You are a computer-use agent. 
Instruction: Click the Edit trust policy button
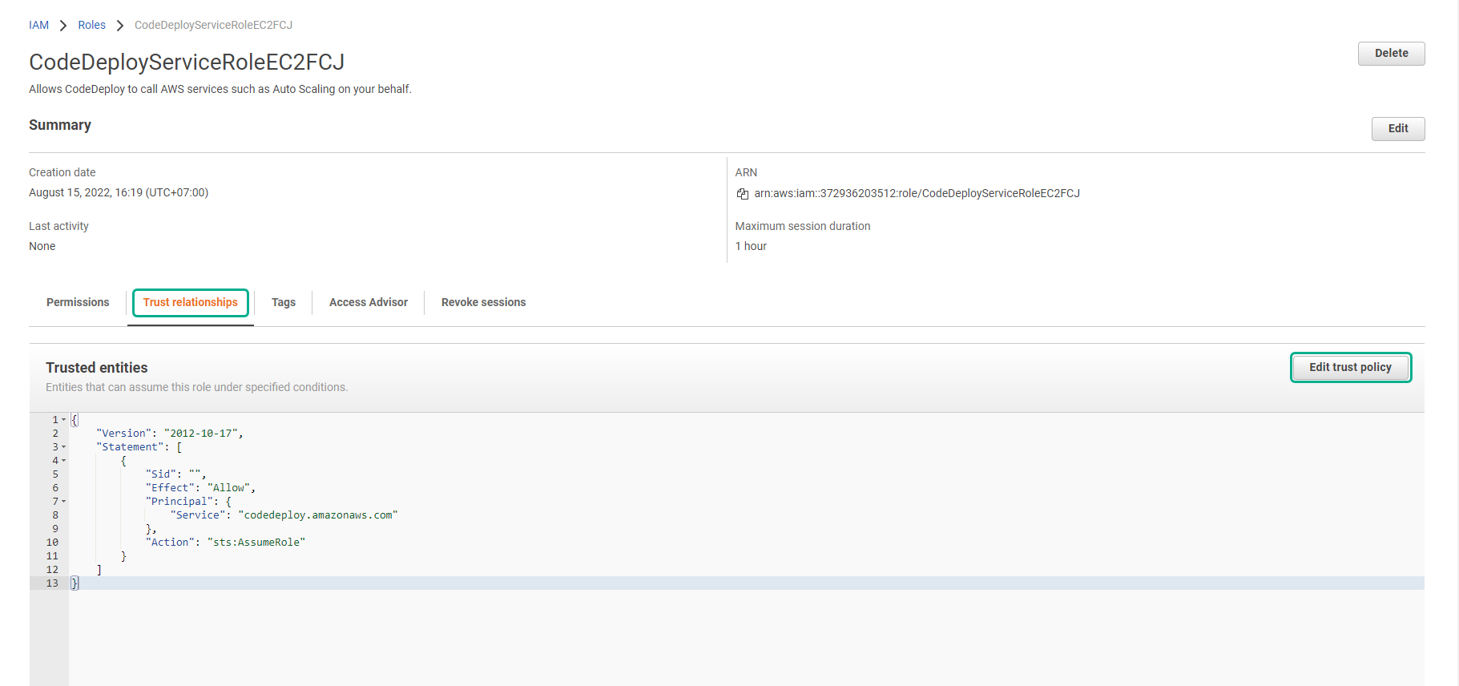(1350, 368)
